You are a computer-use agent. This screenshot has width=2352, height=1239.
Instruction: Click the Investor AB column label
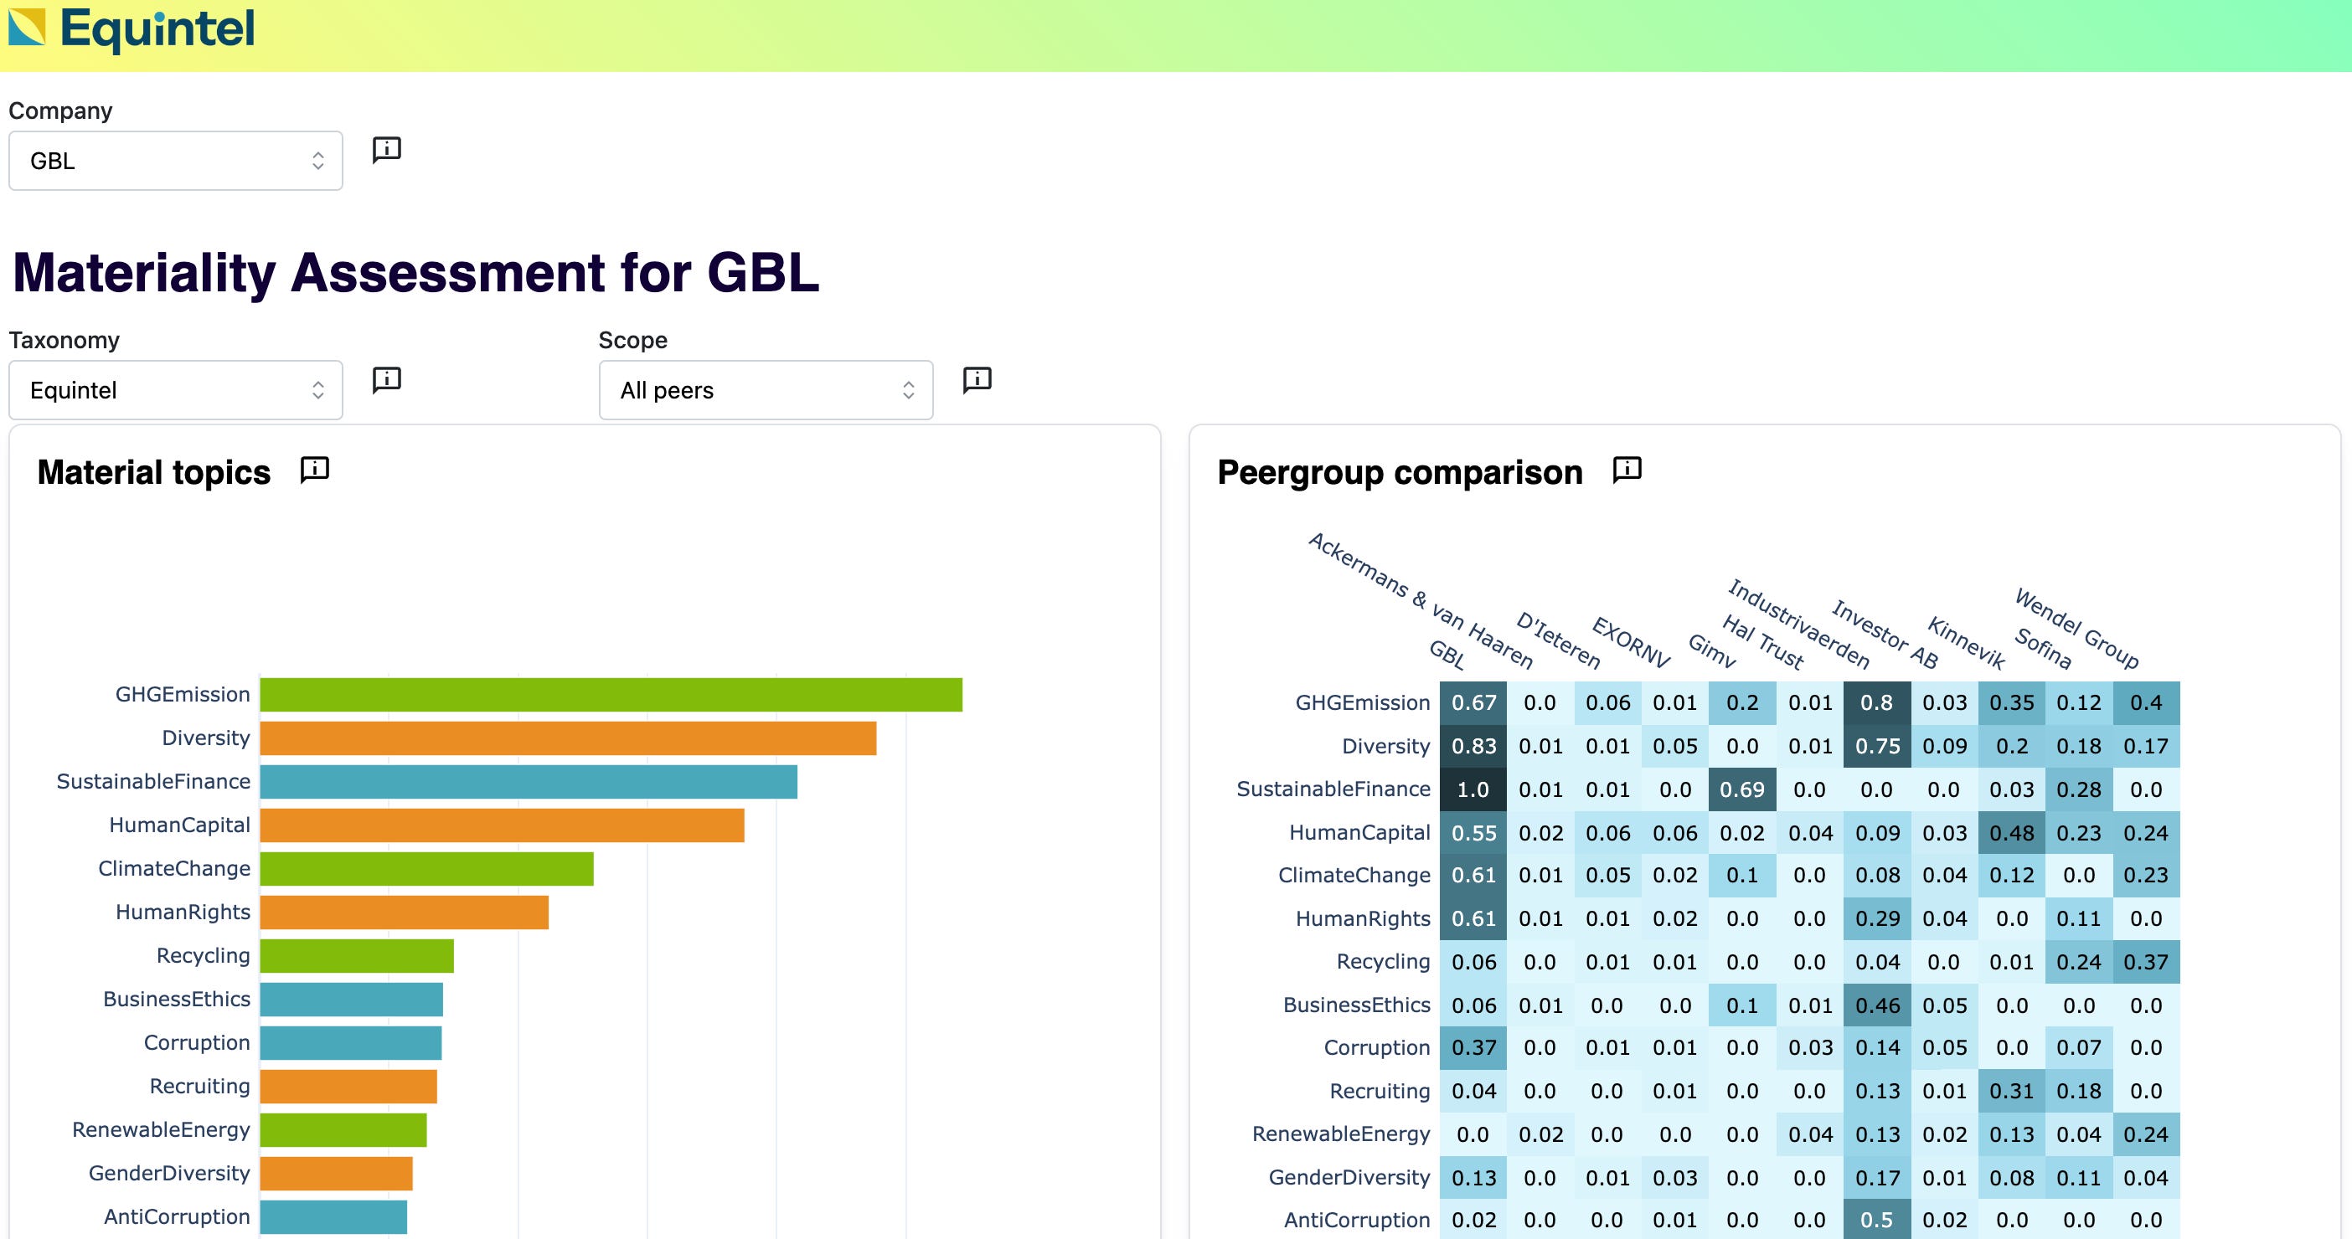click(1885, 634)
